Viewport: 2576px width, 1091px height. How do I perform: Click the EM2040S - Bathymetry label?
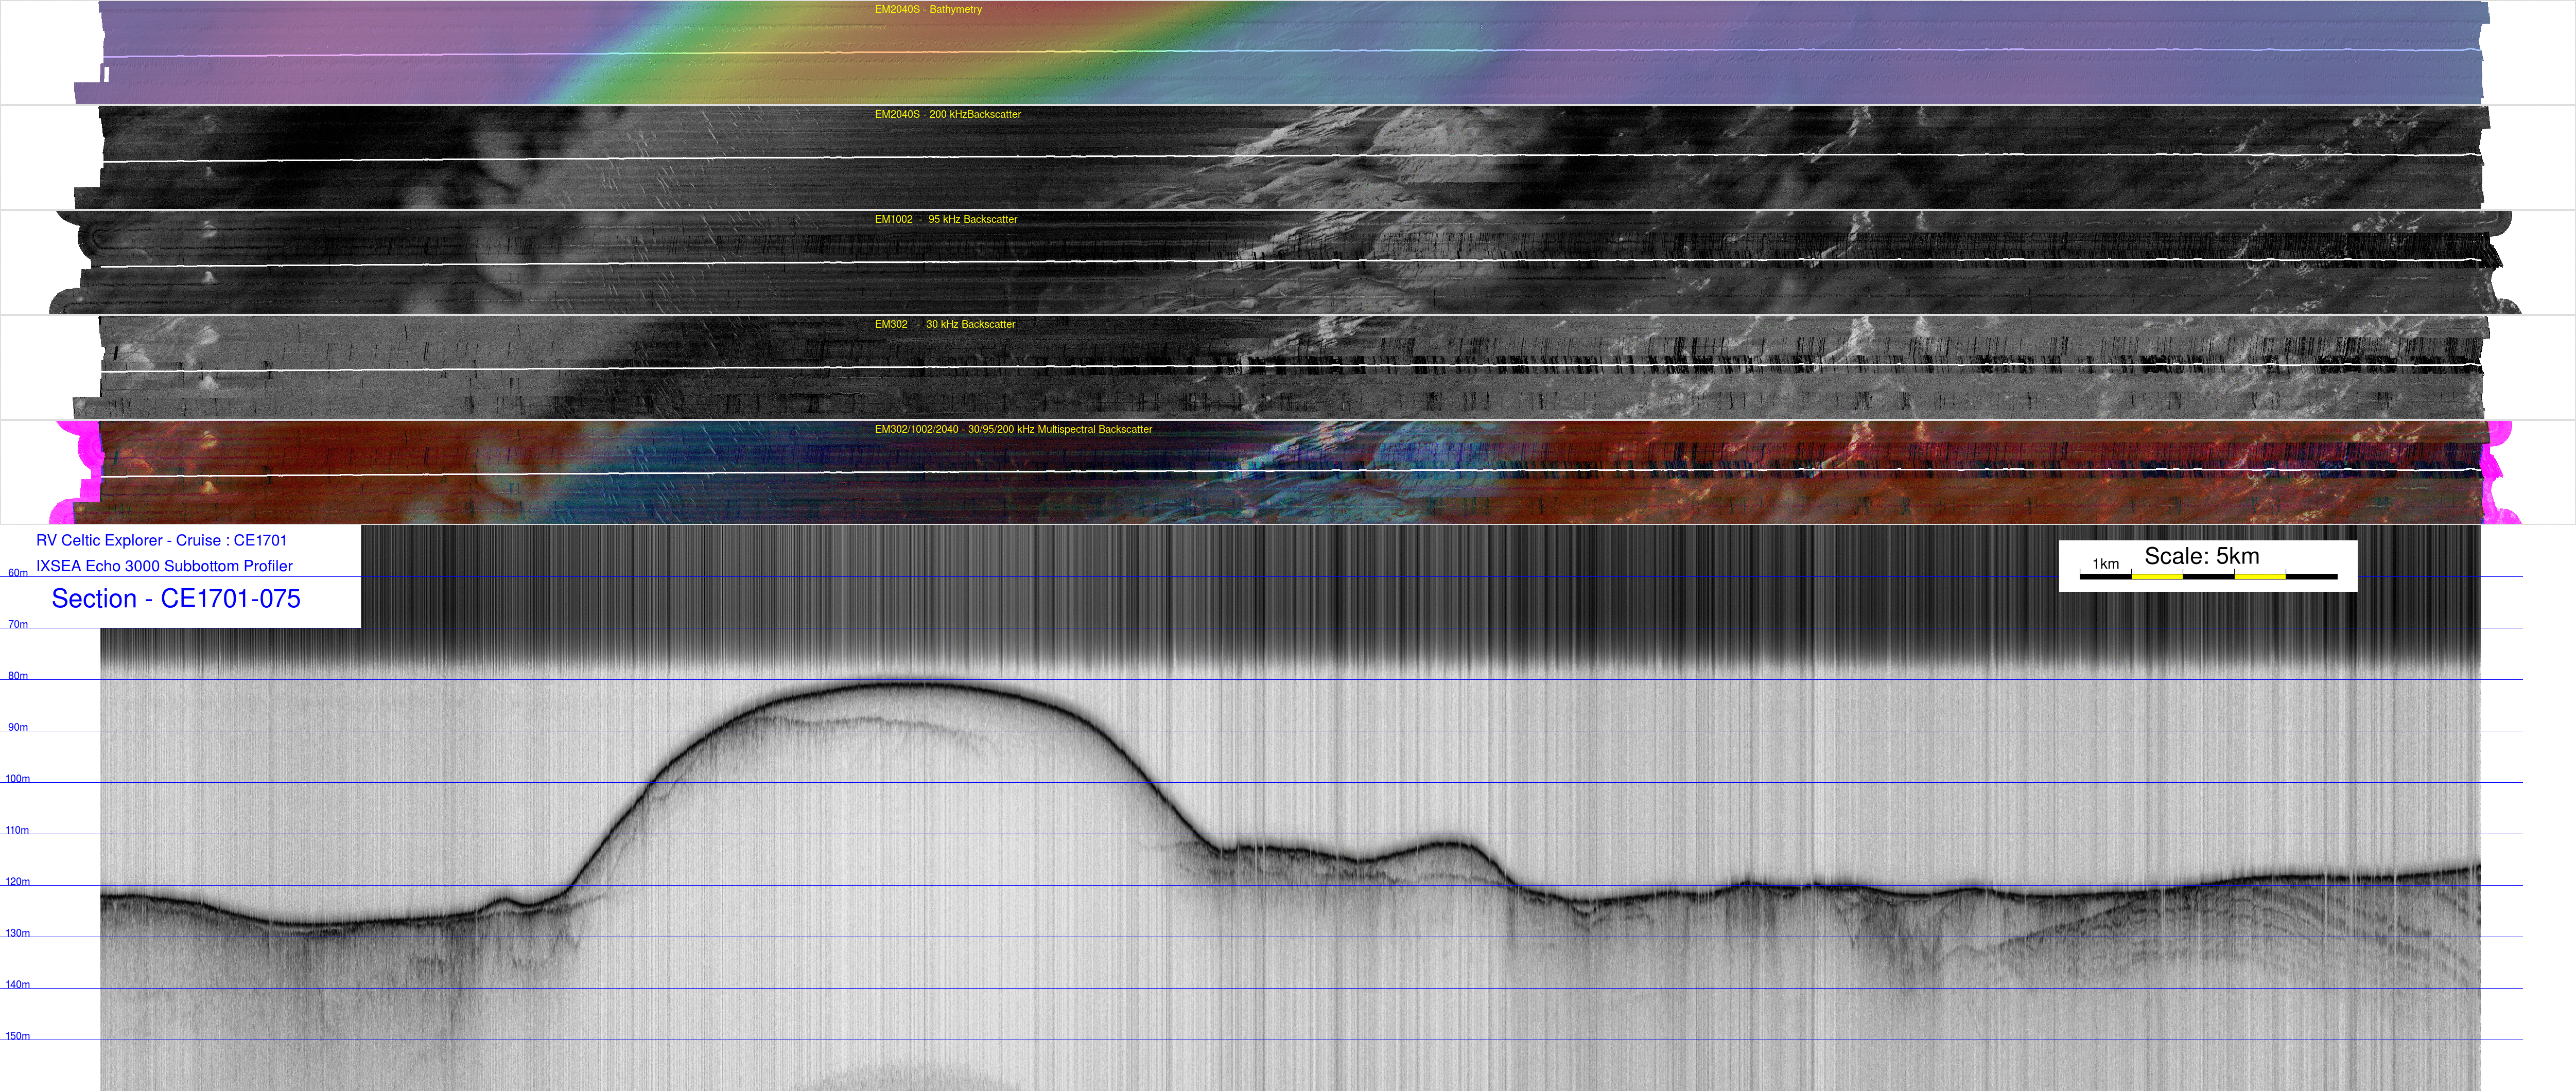(x=927, y=9)
